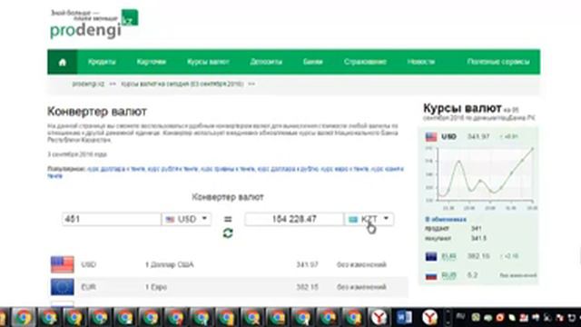
Task: Click the prodengi logo
Action: coord(94,25)
